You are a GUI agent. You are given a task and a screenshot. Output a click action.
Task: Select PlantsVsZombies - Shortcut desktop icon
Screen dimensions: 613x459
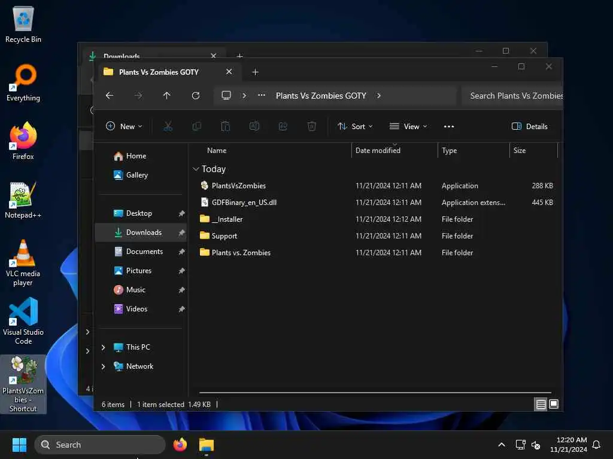pos(23,384)
